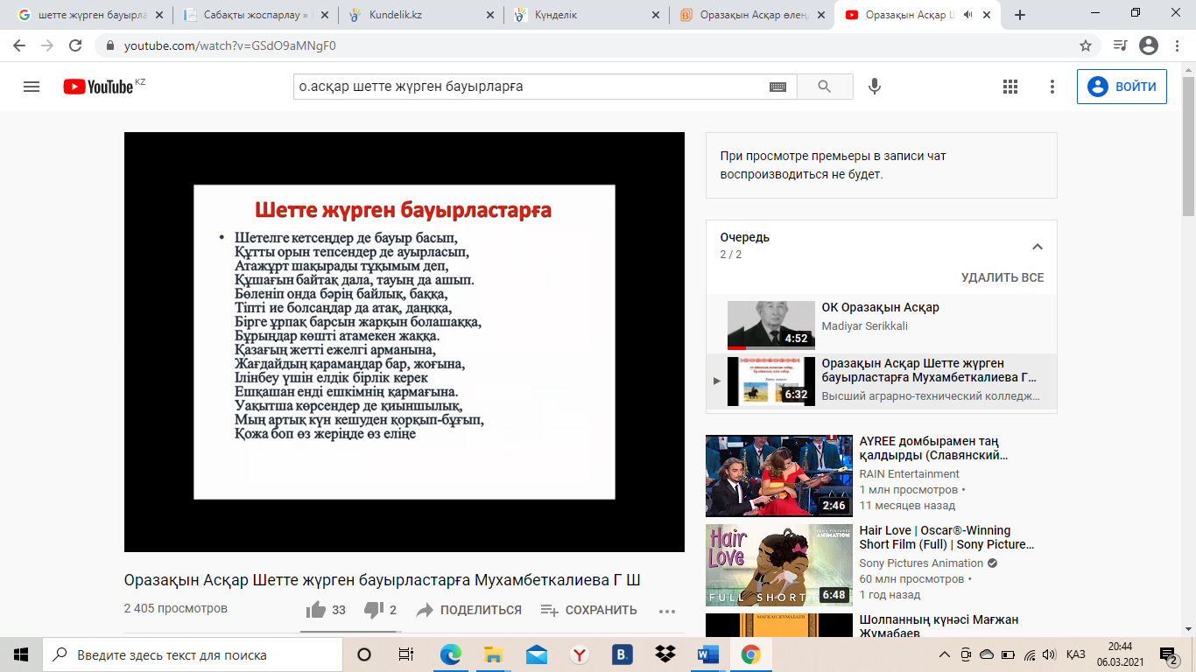The image size is (1196, 672).
Task: Open the YouTube apps grid
Action: tap(1010, 87)
